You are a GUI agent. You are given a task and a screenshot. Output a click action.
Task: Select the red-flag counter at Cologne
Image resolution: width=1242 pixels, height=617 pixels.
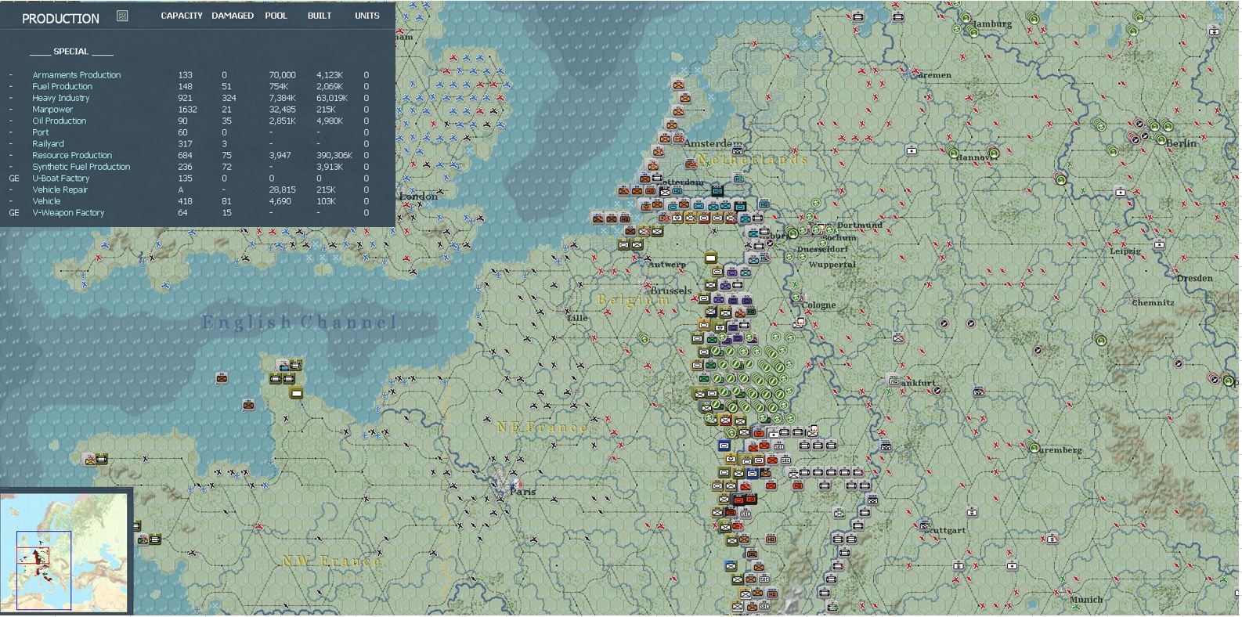pos(800,323)
